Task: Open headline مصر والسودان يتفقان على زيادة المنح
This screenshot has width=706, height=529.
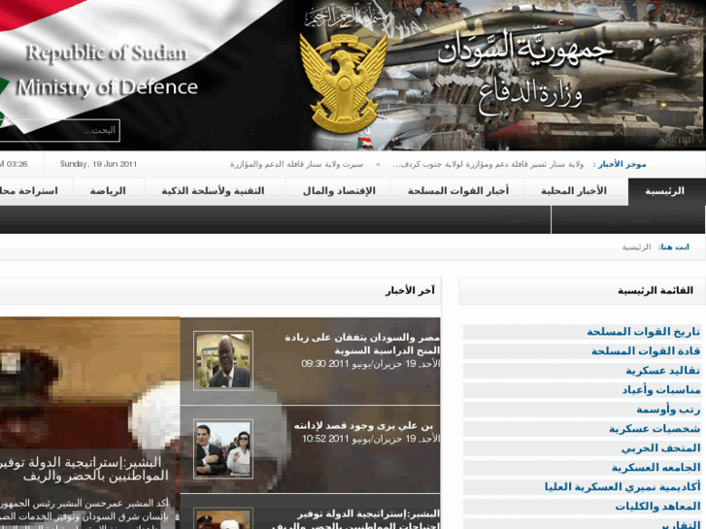Action: pos(362,344)
